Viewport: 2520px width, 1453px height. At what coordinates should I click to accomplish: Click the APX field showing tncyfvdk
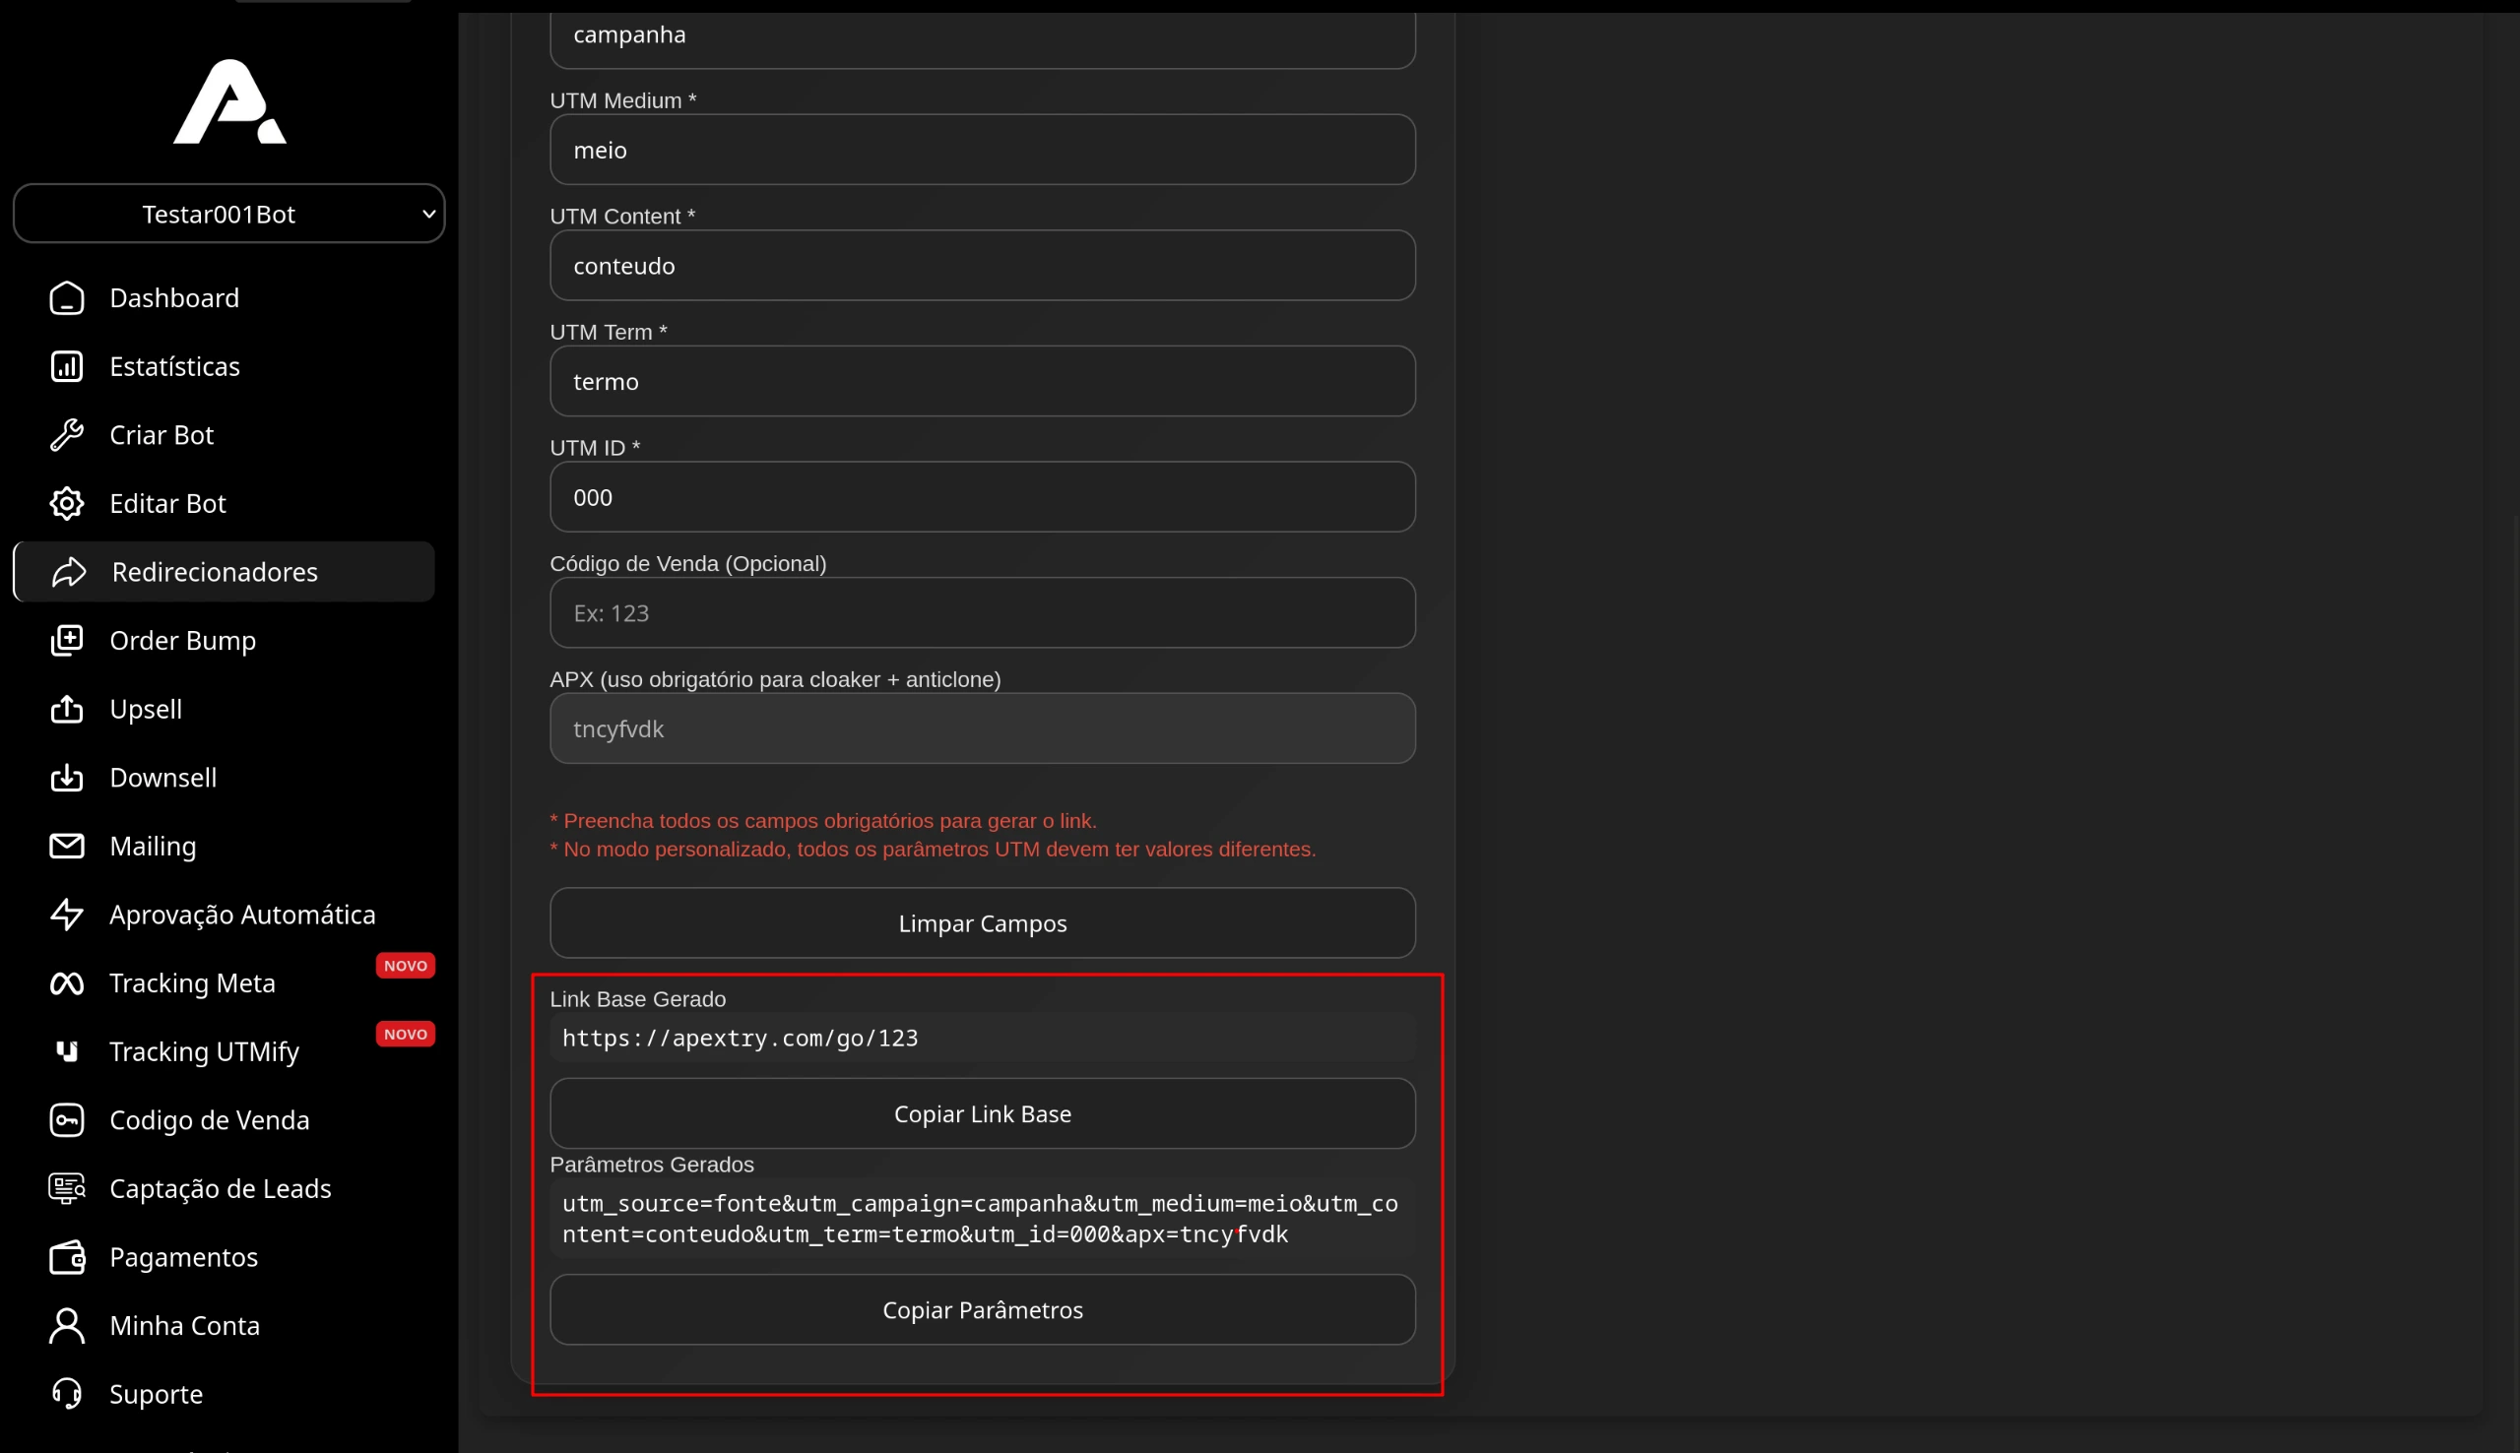click(982, 728)
